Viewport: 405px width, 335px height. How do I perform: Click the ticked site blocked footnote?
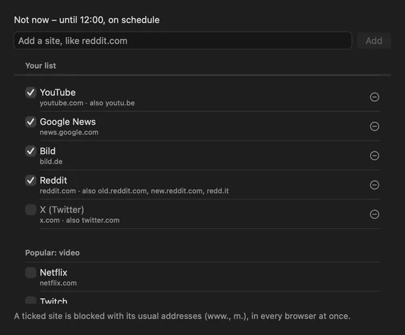click(x=182, y=316)
